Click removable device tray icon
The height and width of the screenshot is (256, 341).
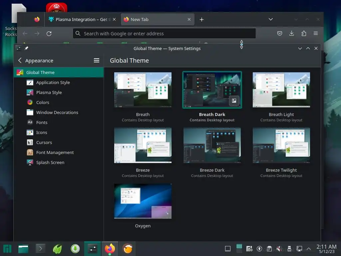pos(289,249)
